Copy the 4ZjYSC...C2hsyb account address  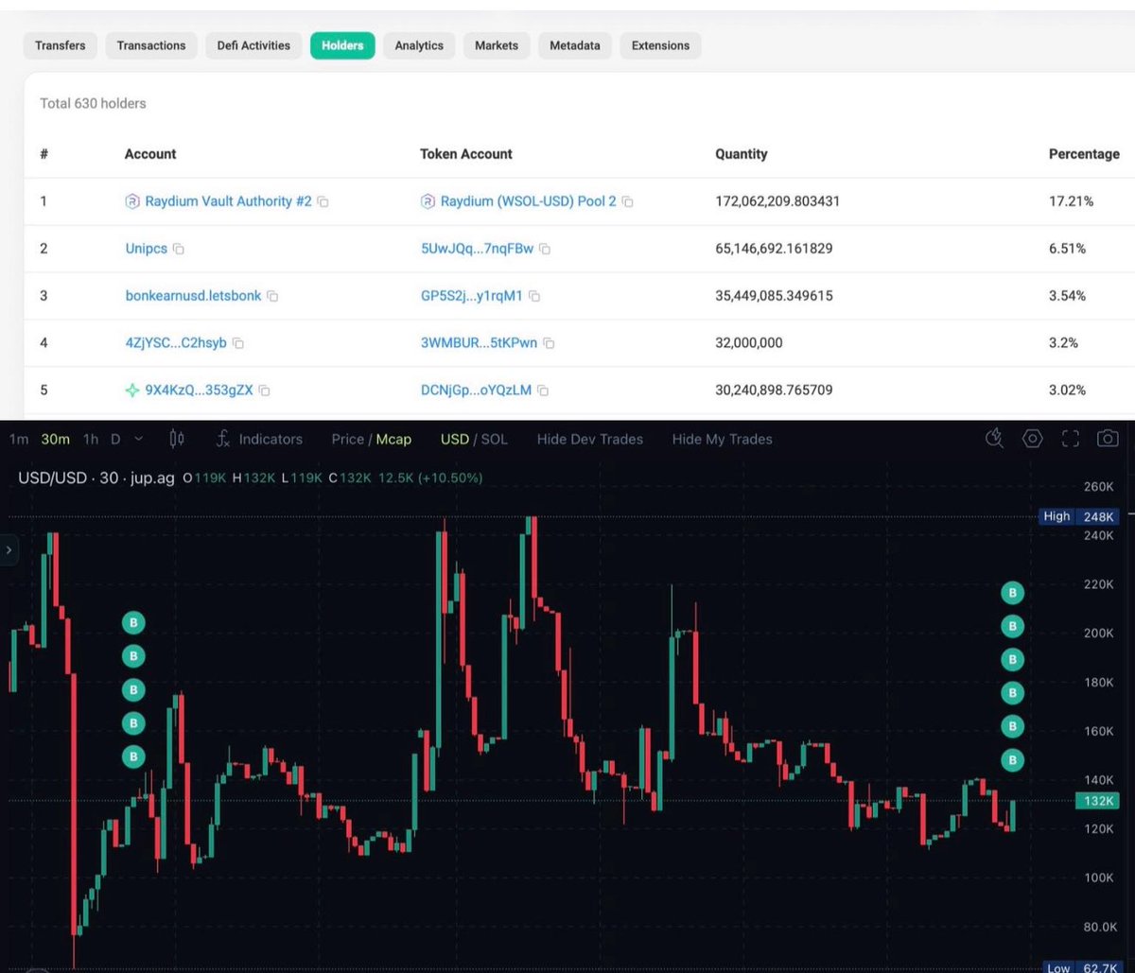tap(238, 343)
